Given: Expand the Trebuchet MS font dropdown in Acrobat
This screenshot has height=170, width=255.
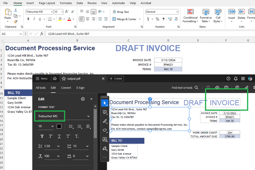Looking at the screenshot, I should click(88, 116).
